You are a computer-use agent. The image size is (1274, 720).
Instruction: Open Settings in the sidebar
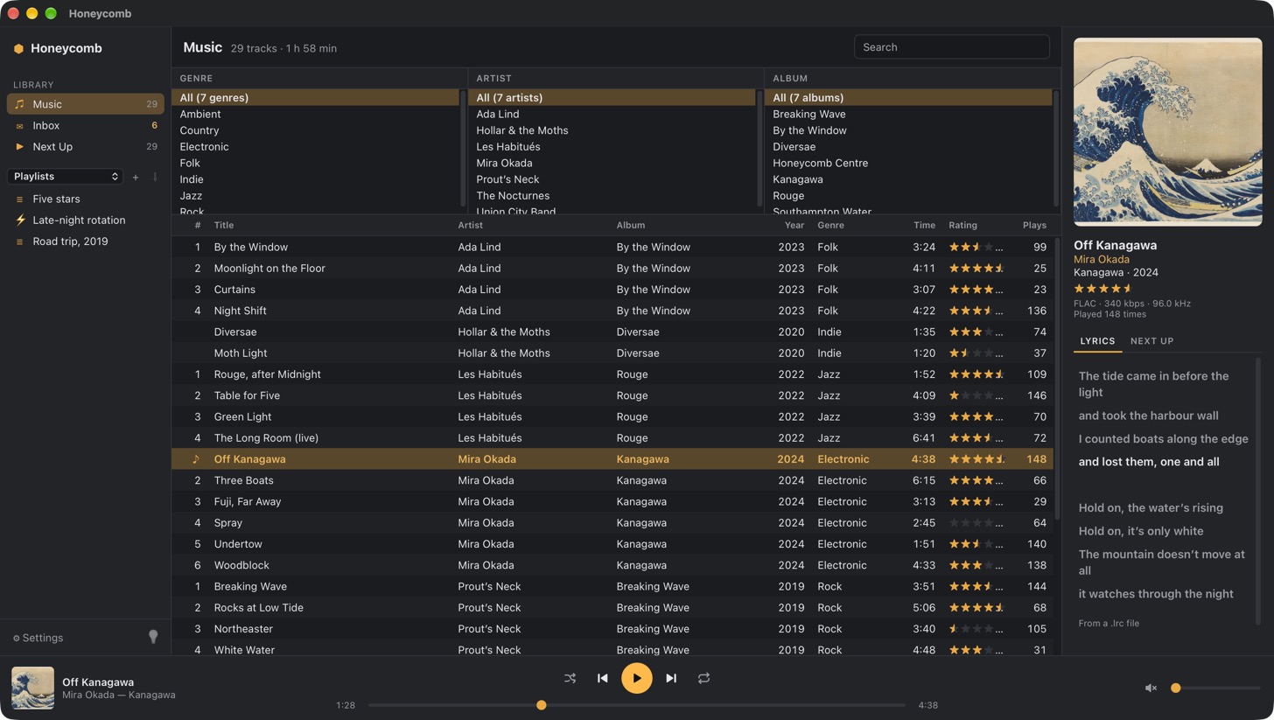tap(38, 638)
